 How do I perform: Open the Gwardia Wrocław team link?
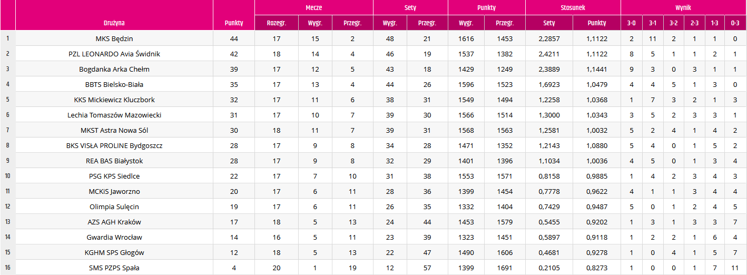pos(114,237)
